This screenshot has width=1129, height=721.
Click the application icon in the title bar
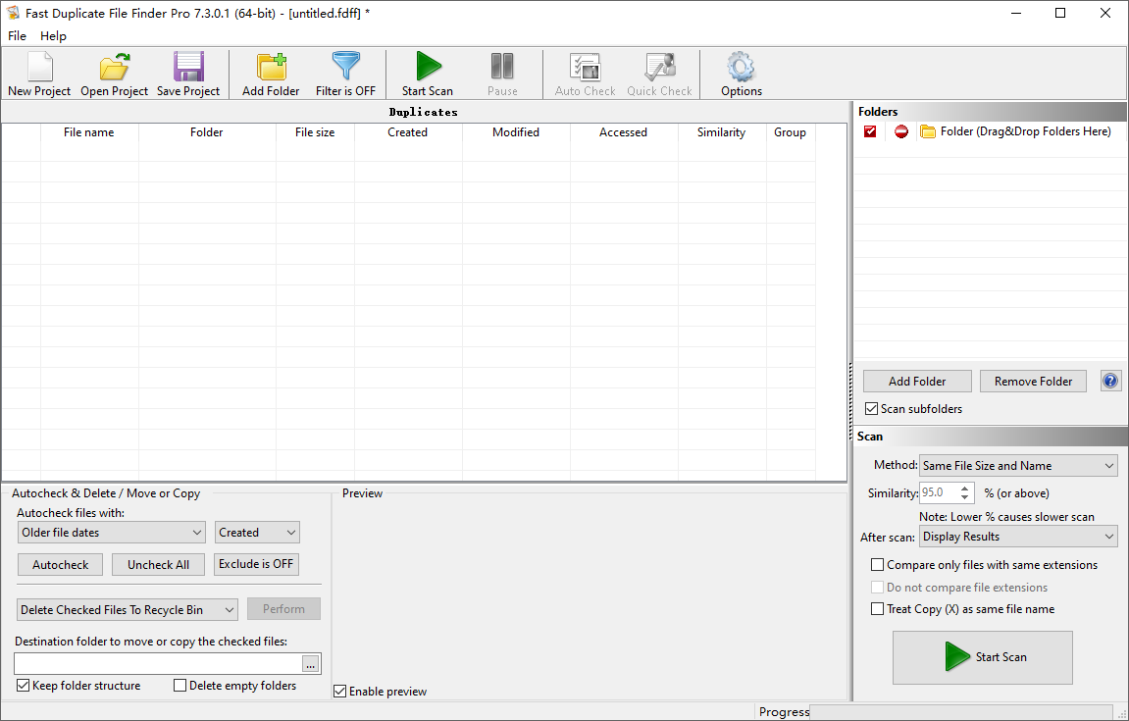coord(13,13)
